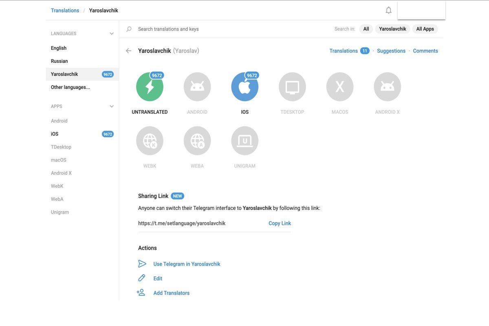
Task: Go back using the left arrow
Action: point(129,51)
